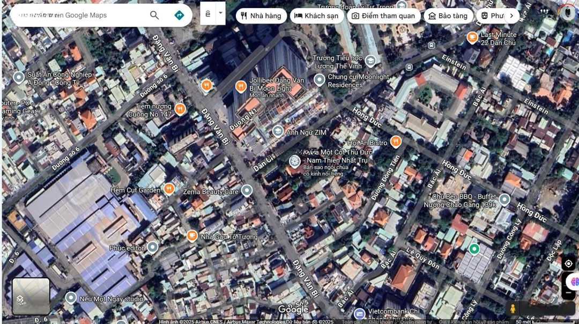The image size is (579, 324).
Task: Click the "ê" input method button
Action: coord(208,13)
